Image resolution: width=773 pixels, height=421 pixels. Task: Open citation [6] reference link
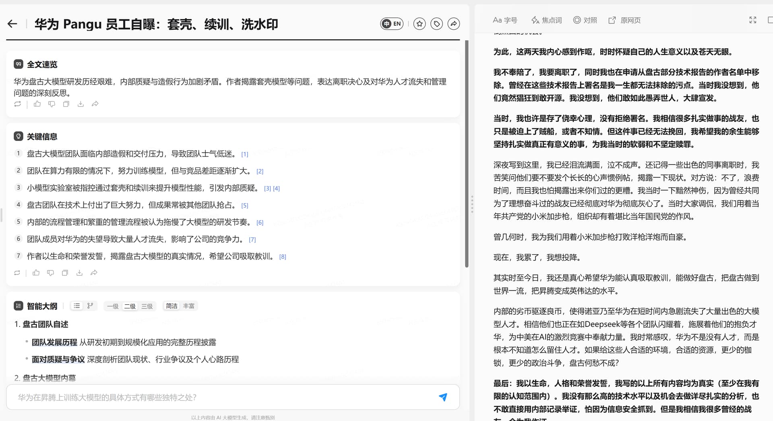pos(260,223)
